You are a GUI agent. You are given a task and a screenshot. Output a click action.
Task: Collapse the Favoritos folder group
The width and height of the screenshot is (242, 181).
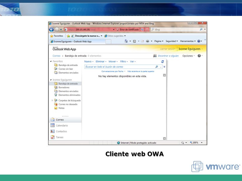51,61
